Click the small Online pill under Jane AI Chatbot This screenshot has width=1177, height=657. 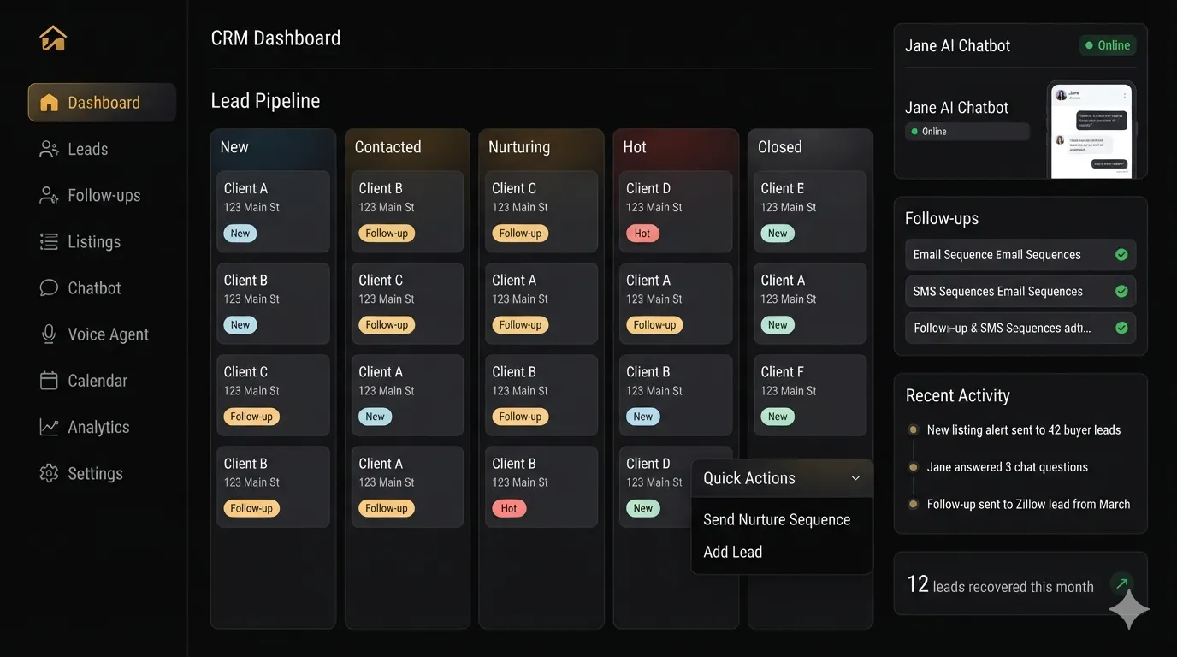tap(967, 132)
